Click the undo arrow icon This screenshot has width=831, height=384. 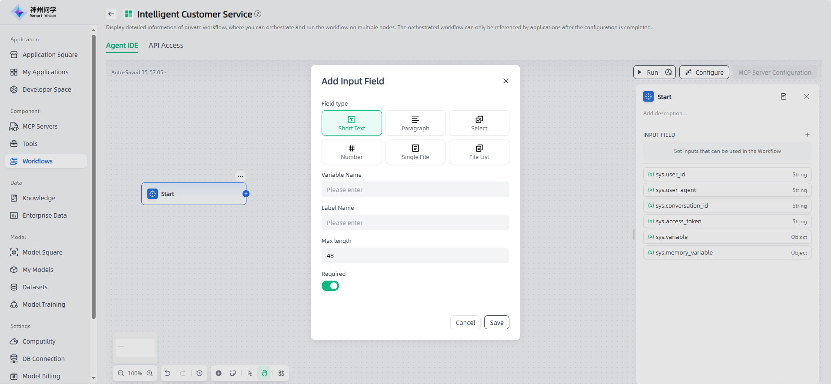pos(168,373)
